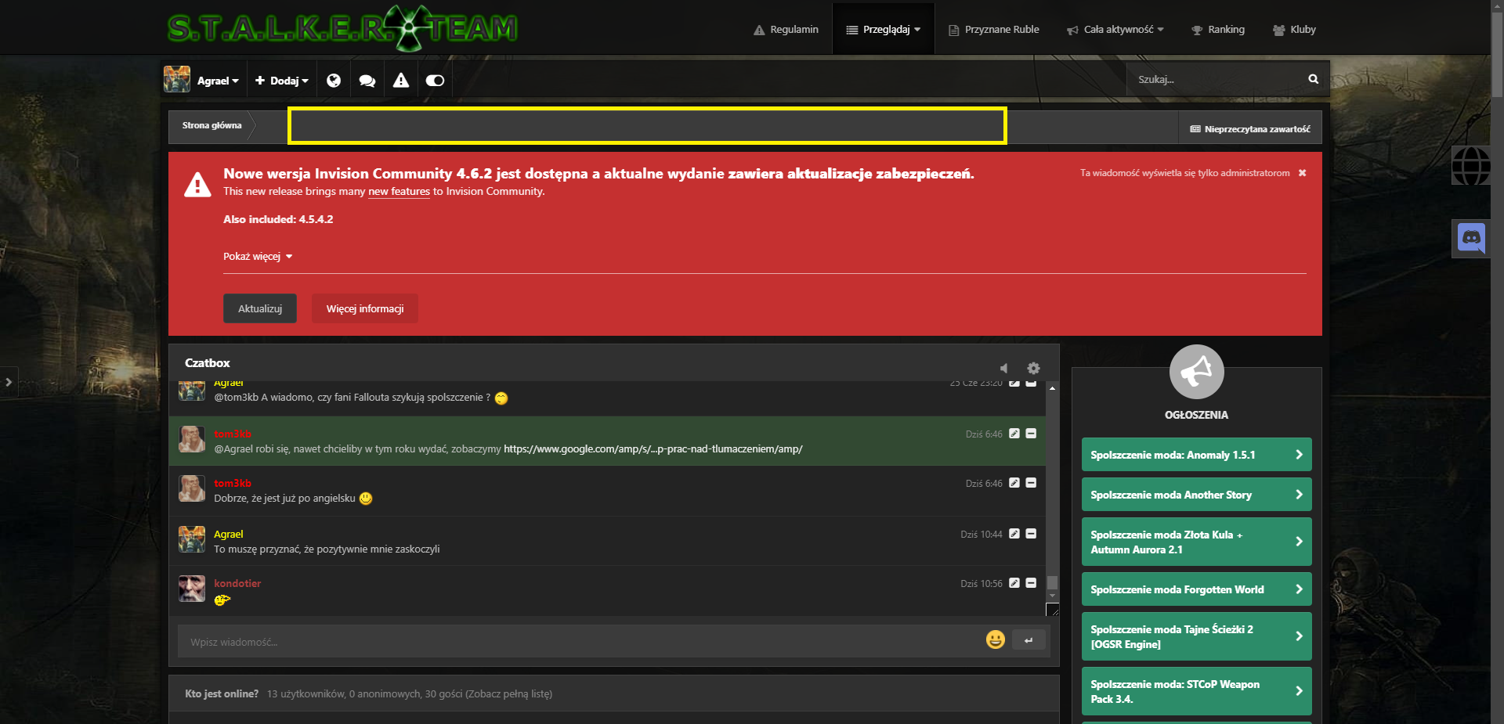Focus the 'Wpisz wiadomość' chat input
Viewport: 1504px width, 724px height.
(x=580, y=642)
